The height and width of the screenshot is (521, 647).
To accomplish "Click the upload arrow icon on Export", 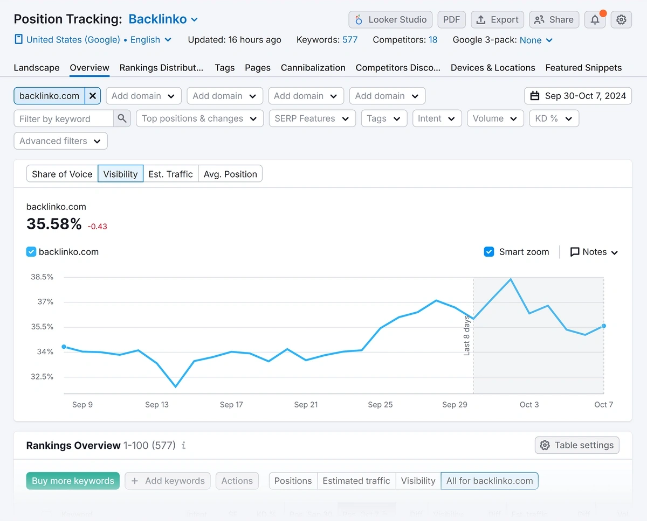I will (481, 20).
